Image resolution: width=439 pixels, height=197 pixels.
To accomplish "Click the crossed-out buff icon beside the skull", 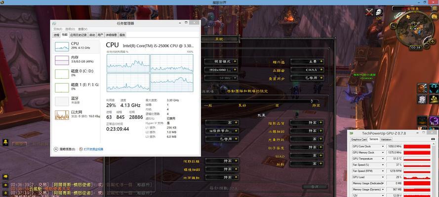I will 369,12.
